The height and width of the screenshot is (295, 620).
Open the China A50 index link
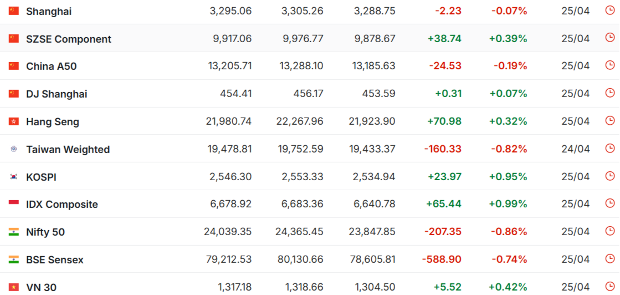pos(52,67)
